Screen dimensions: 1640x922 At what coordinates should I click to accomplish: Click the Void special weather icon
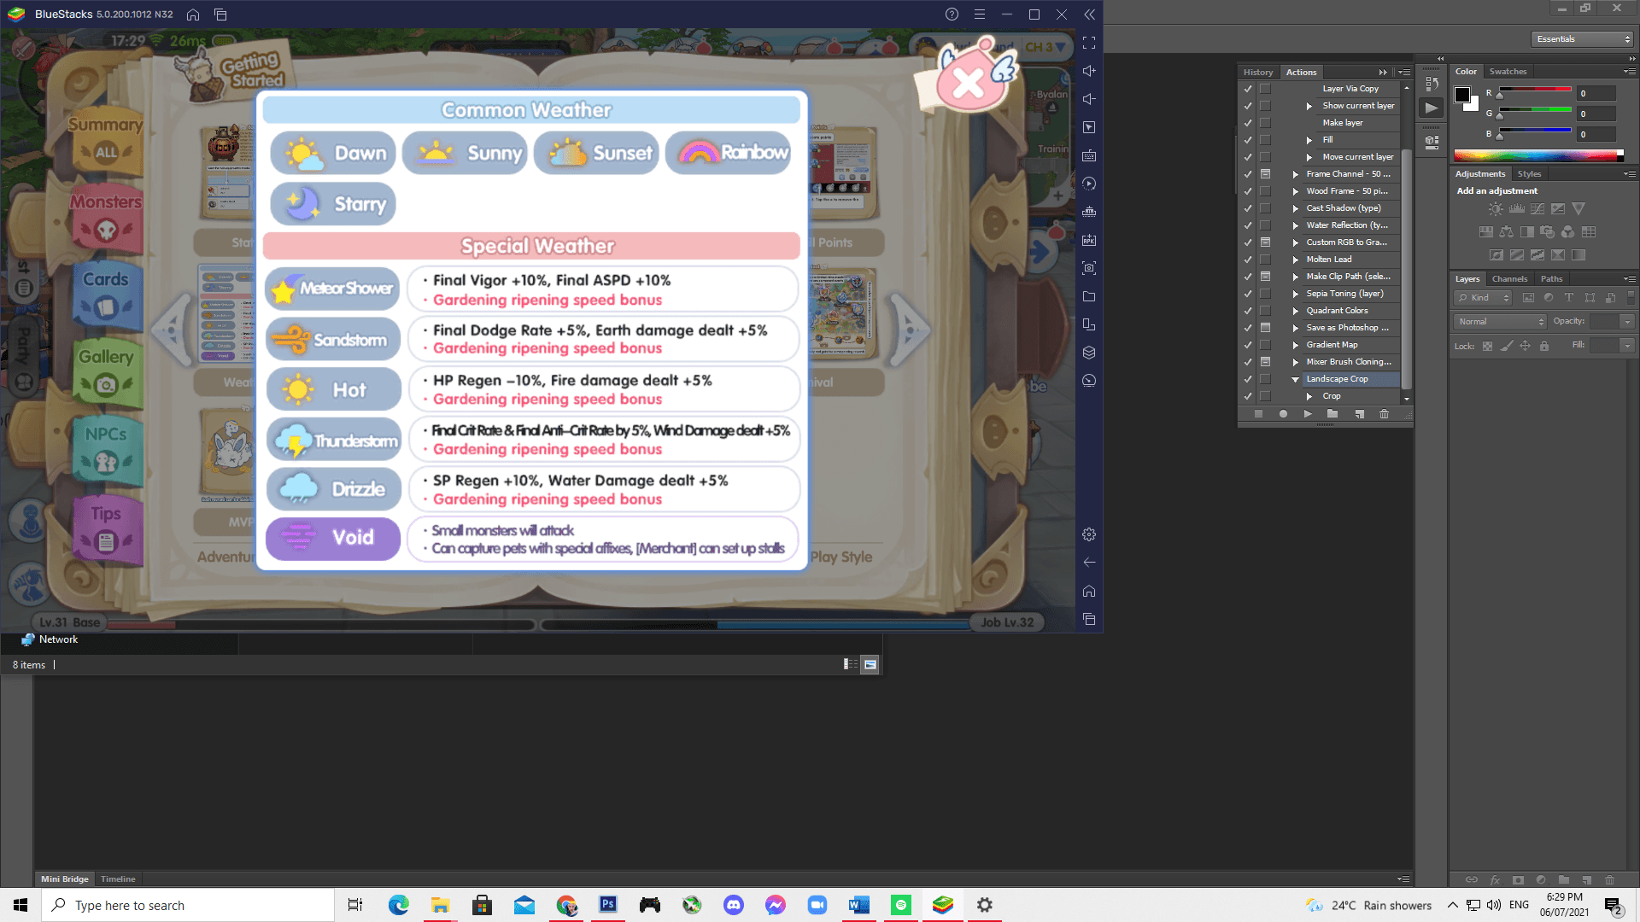point(296,537)
